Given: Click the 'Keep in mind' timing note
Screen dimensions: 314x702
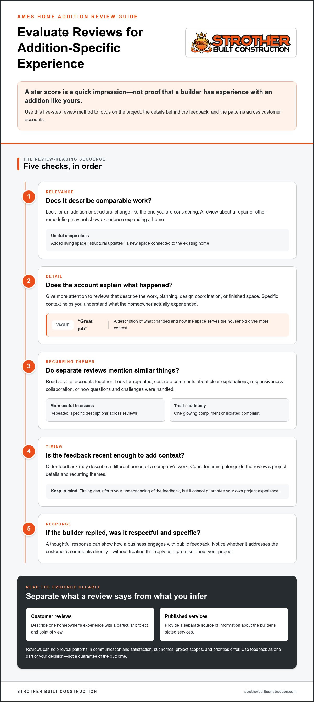Looking at the screenshot, I should click(x=167, y=491).
